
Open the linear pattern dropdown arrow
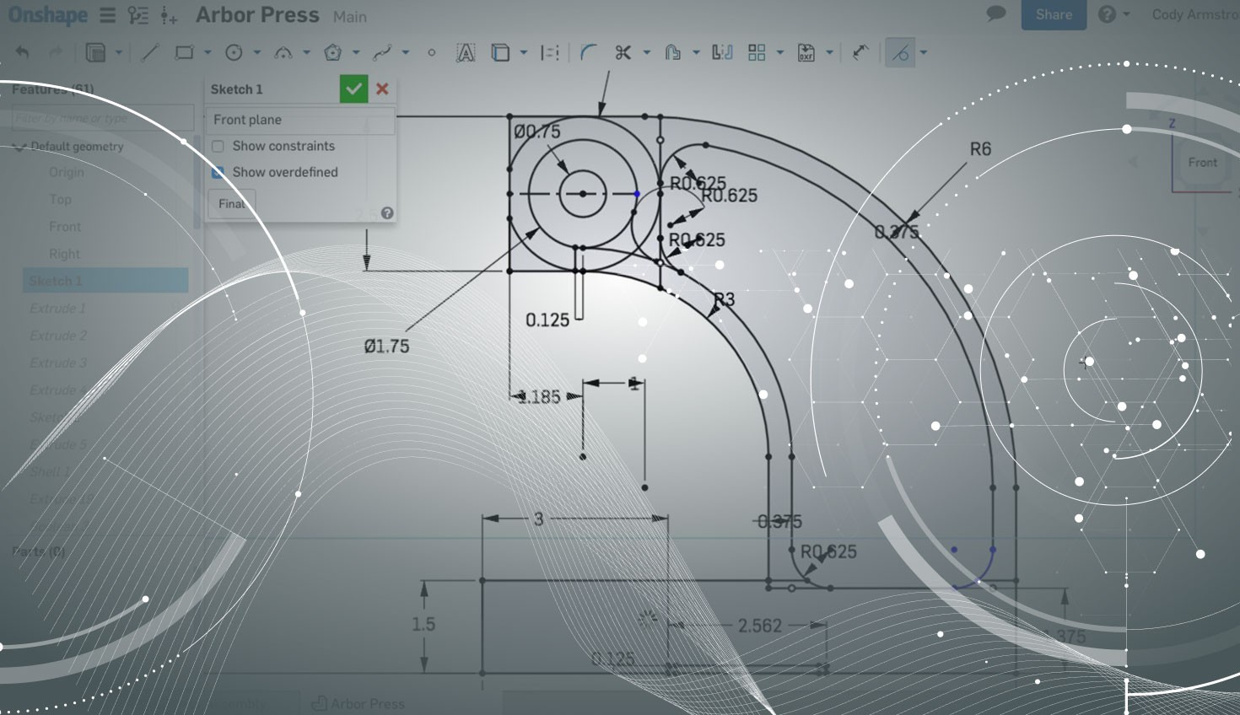[779, 53]
